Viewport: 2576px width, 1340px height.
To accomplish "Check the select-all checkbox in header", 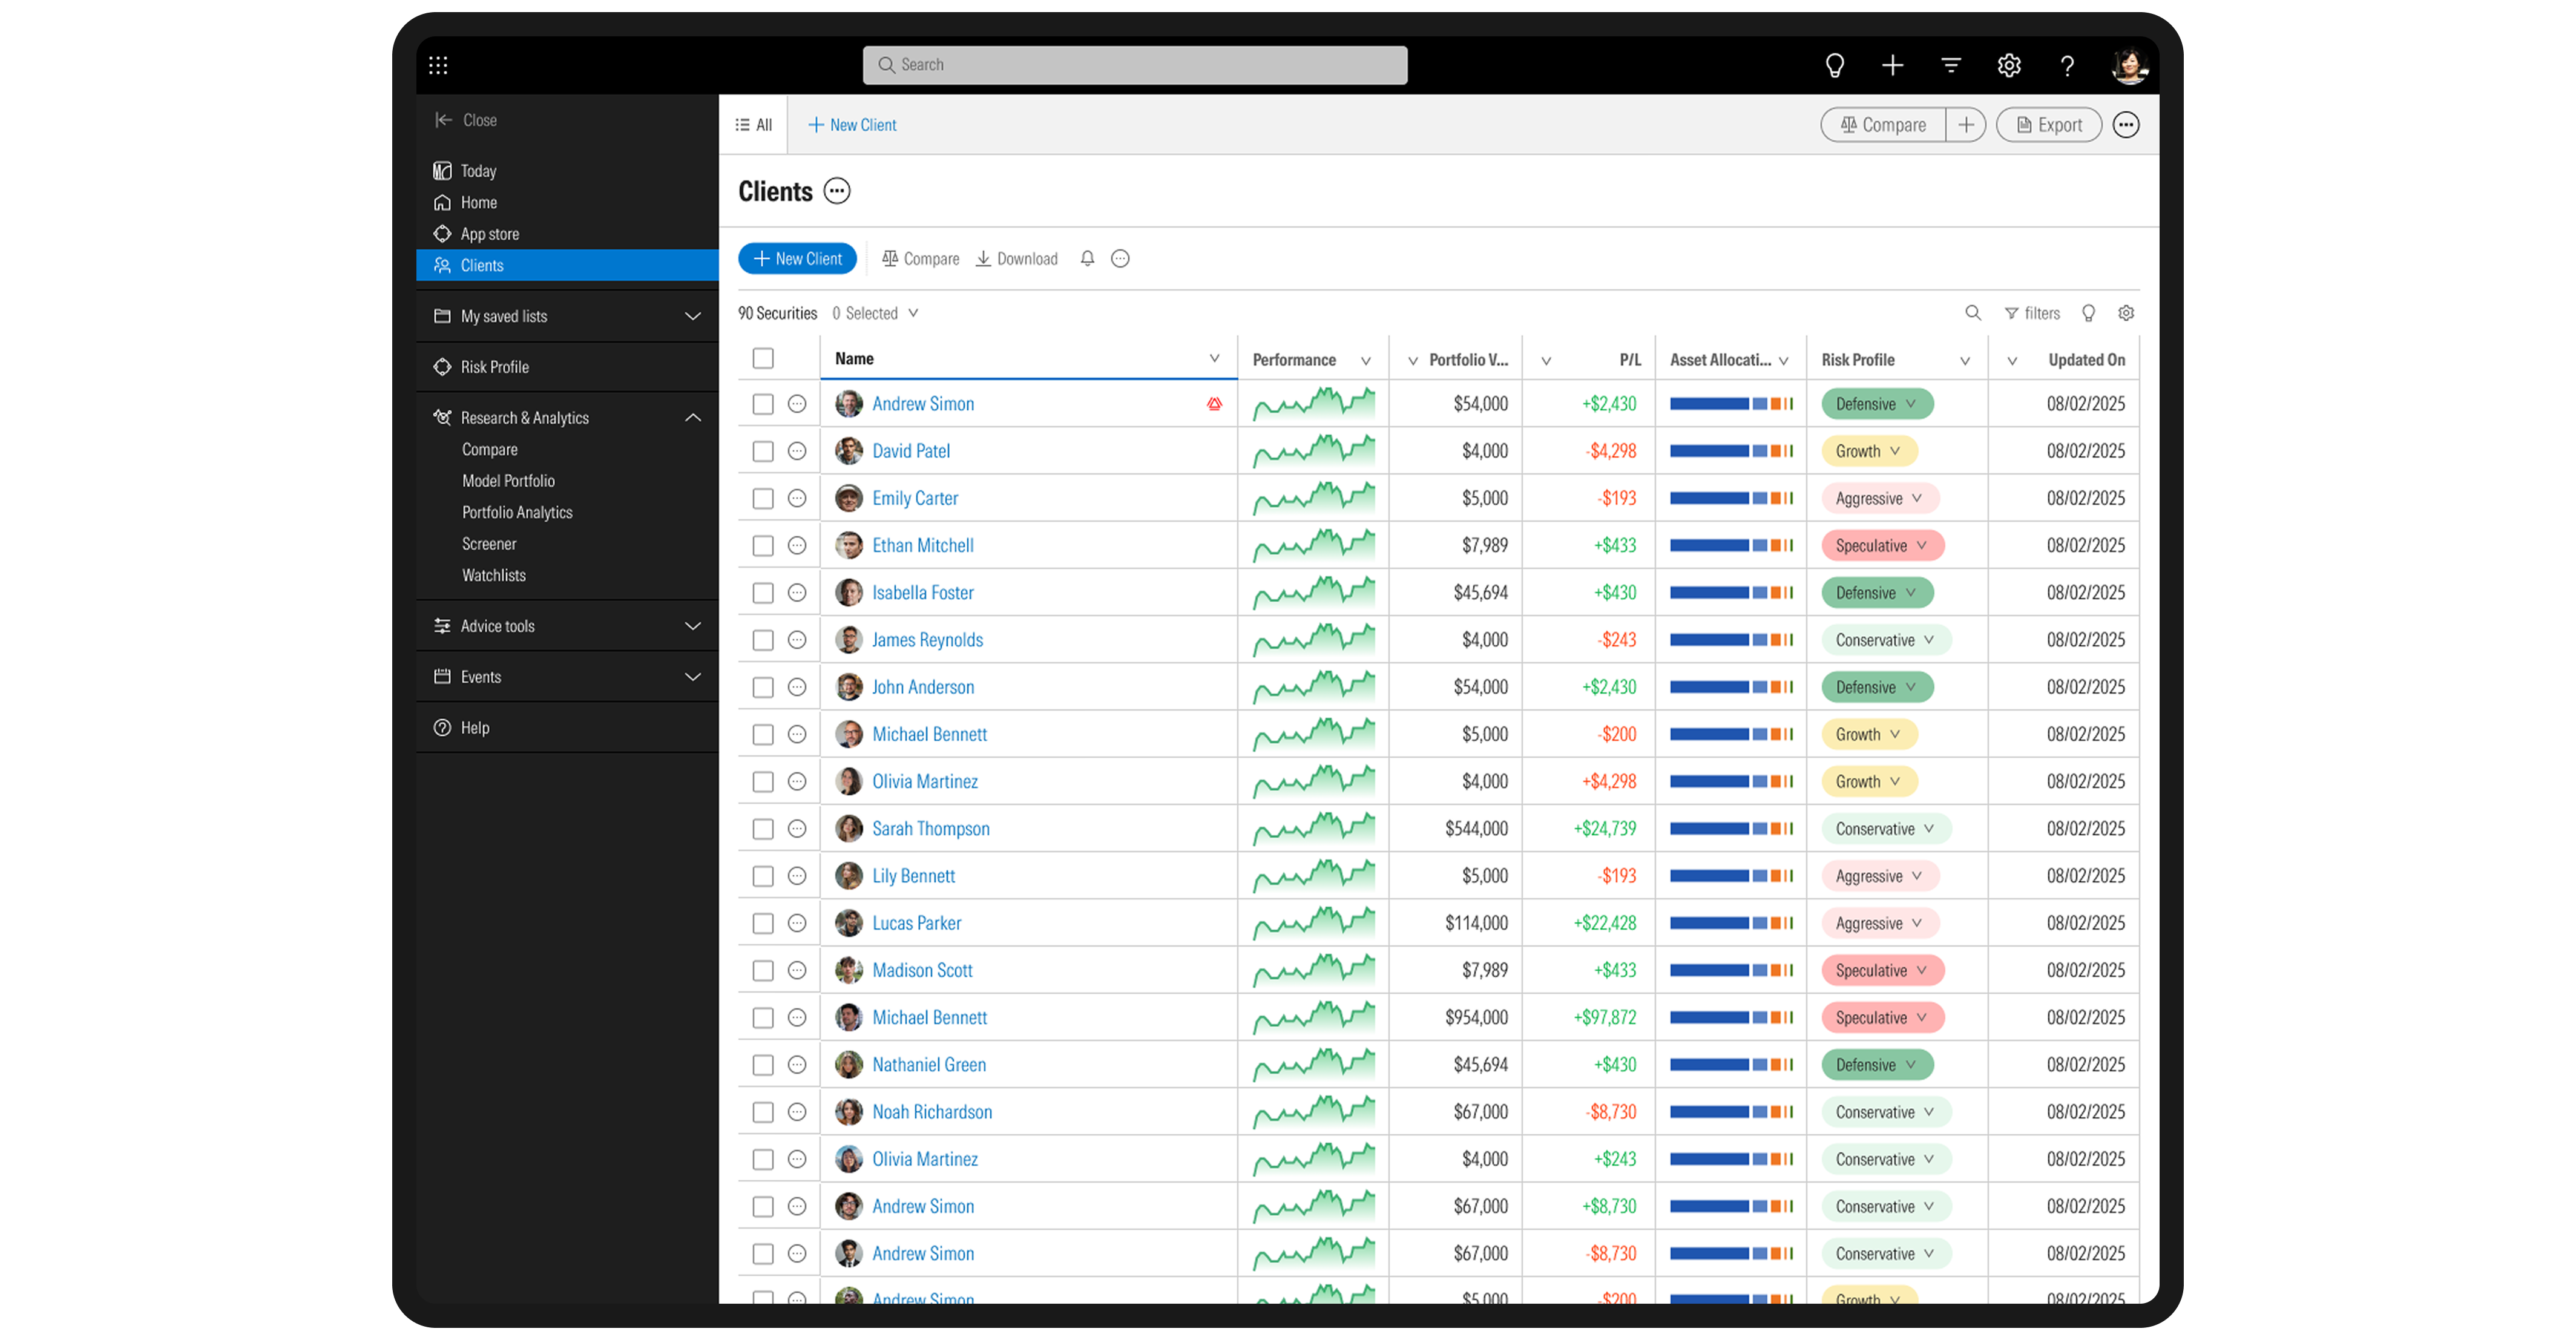I will click(763, 358).
